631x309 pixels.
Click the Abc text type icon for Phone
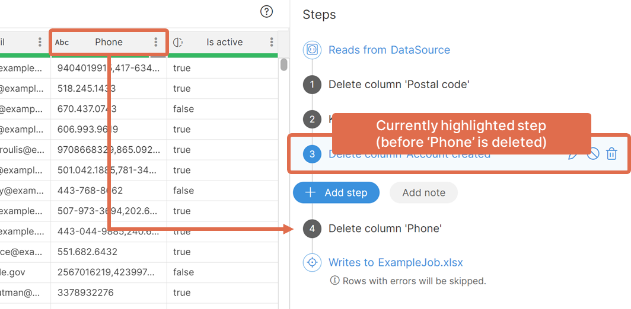[x=62, y=42]
